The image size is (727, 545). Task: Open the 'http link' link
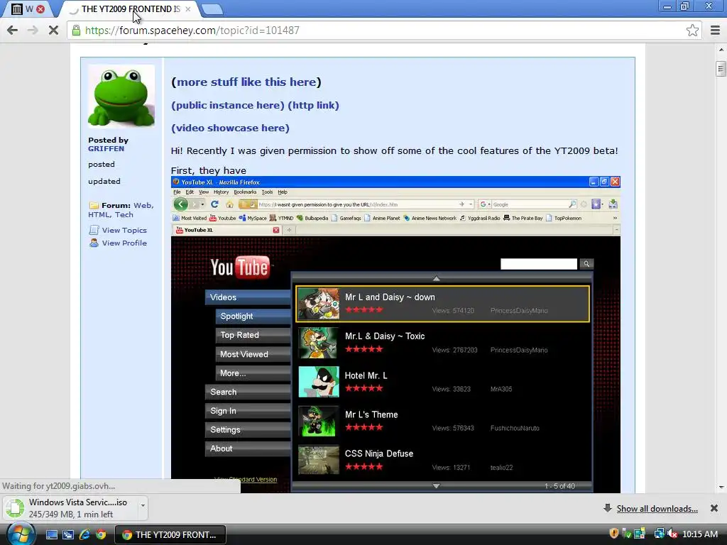(x=313, y=105)
